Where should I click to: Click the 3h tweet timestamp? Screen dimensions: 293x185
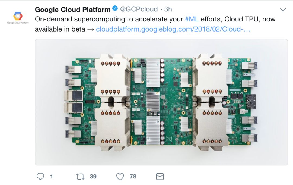168,9
